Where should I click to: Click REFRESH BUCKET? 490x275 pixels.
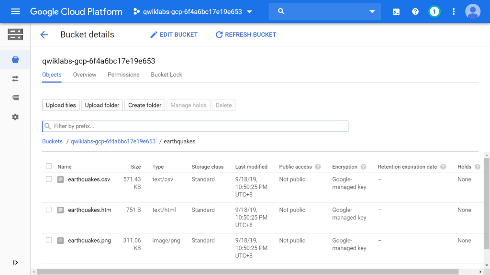pyautogui.click(x=246, y=34)
